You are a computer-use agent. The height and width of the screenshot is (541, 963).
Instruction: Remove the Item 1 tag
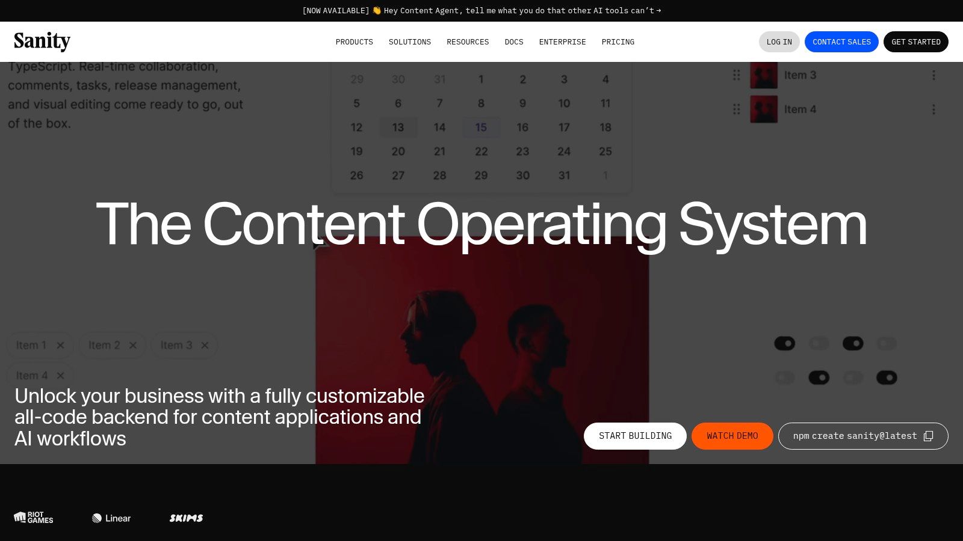pyautogui.click(x=60, y=345)
